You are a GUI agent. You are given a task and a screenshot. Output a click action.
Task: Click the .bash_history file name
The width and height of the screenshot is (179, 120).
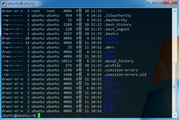(x=118, y=25)
